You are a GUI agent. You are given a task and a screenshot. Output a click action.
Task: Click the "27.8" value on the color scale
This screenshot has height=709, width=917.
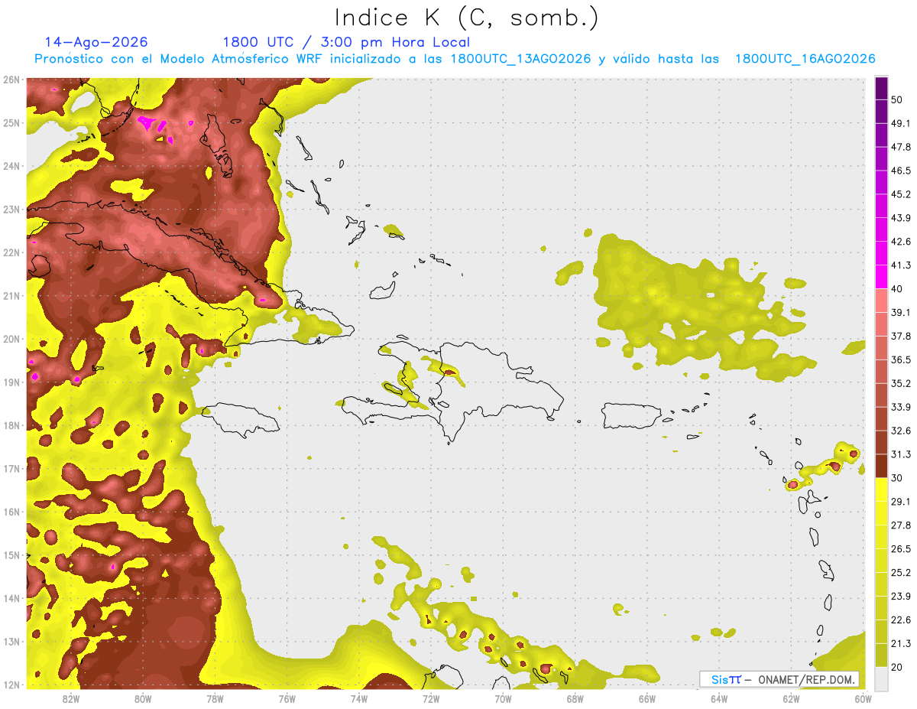point(902,525)
